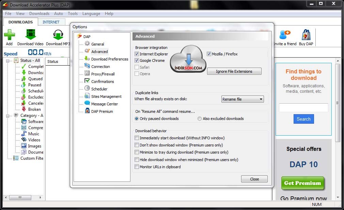The width and height of the screenshot is (344, 210).
Task: Click the Find things to download field
Action: tap(303, 107)
